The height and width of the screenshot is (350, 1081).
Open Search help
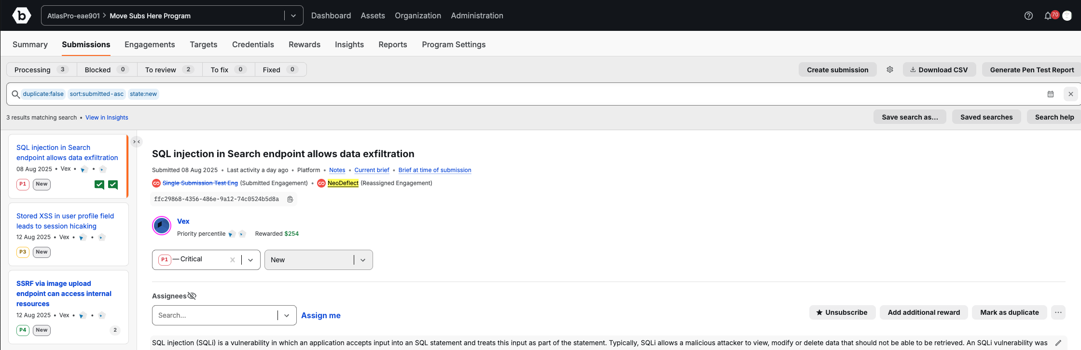(1054, 117)
